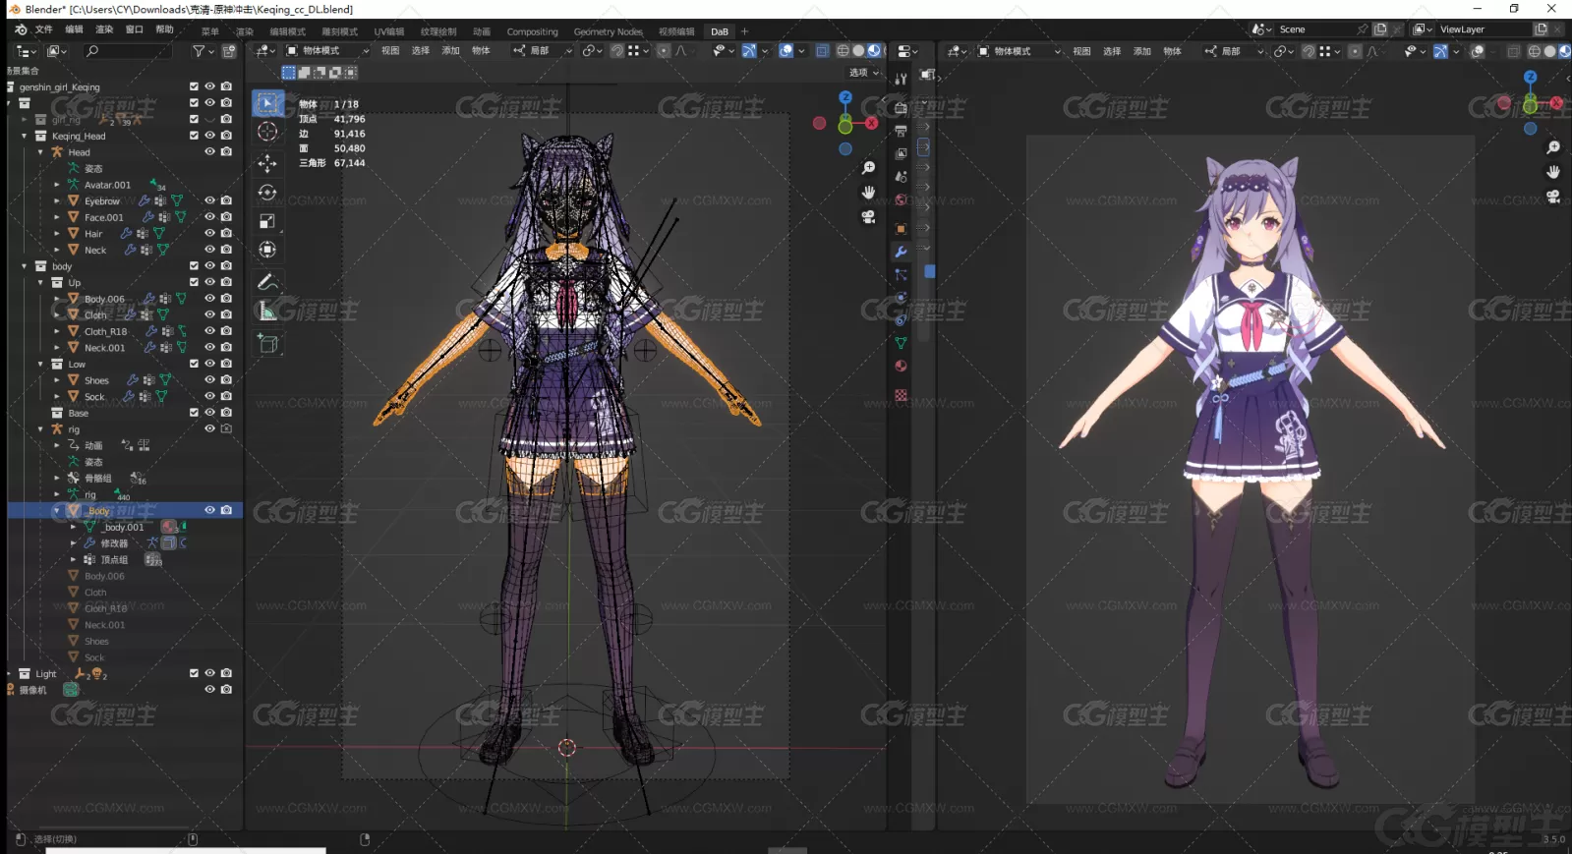The height and width of the screenshot is (854, 1572).
Task: Open object mode dropdown in left viewport
Action: click(x=327, y=51)
